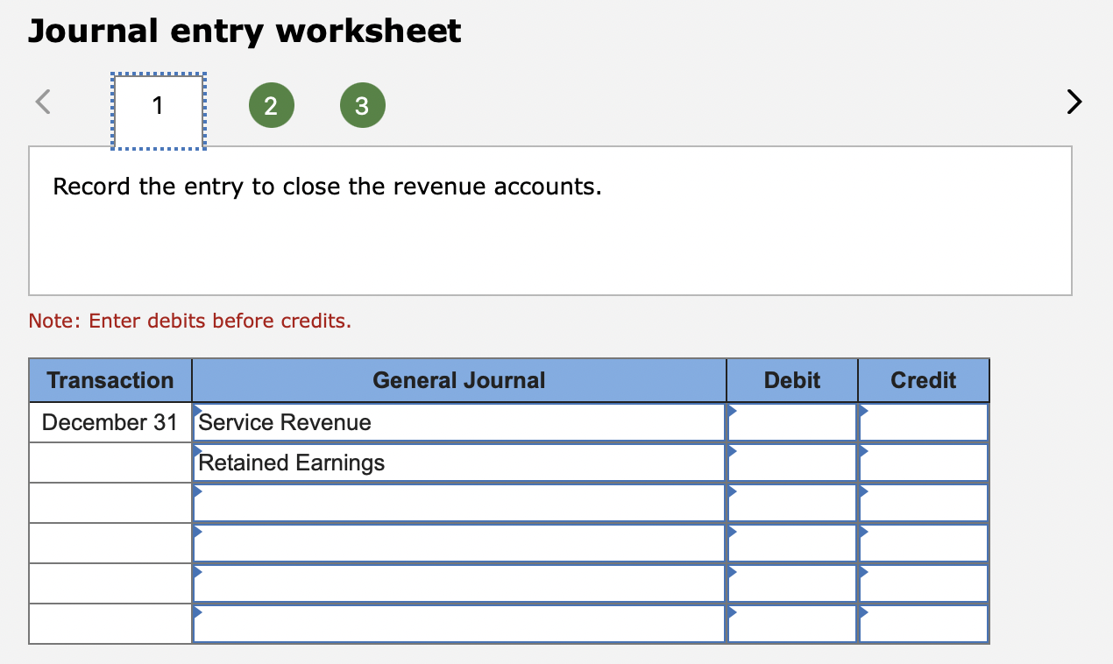Click the Credit field on the first row

(x=923, y=422)
